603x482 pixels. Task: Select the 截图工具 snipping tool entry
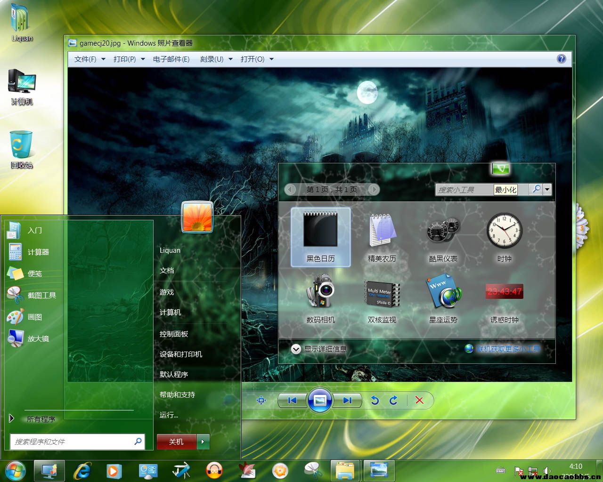coord(41,295)
